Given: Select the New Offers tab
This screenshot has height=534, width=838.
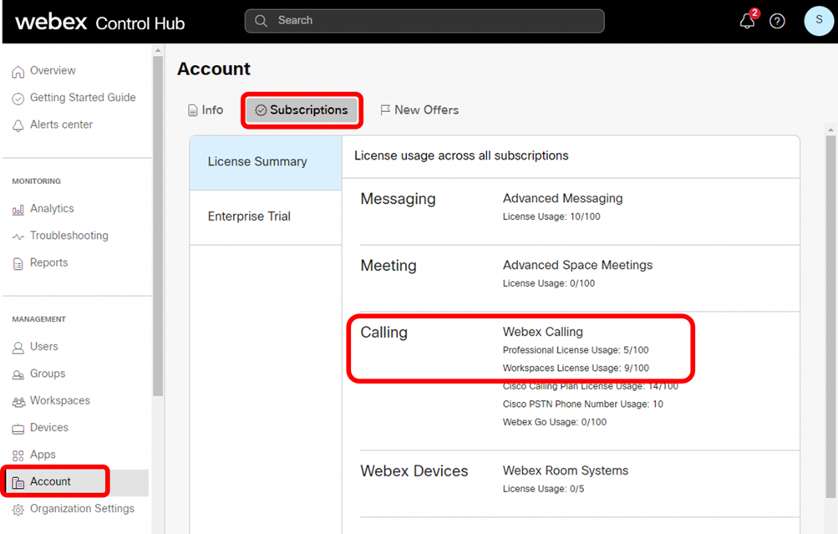Looking at the screenshot, I should [x=419, y=110].
